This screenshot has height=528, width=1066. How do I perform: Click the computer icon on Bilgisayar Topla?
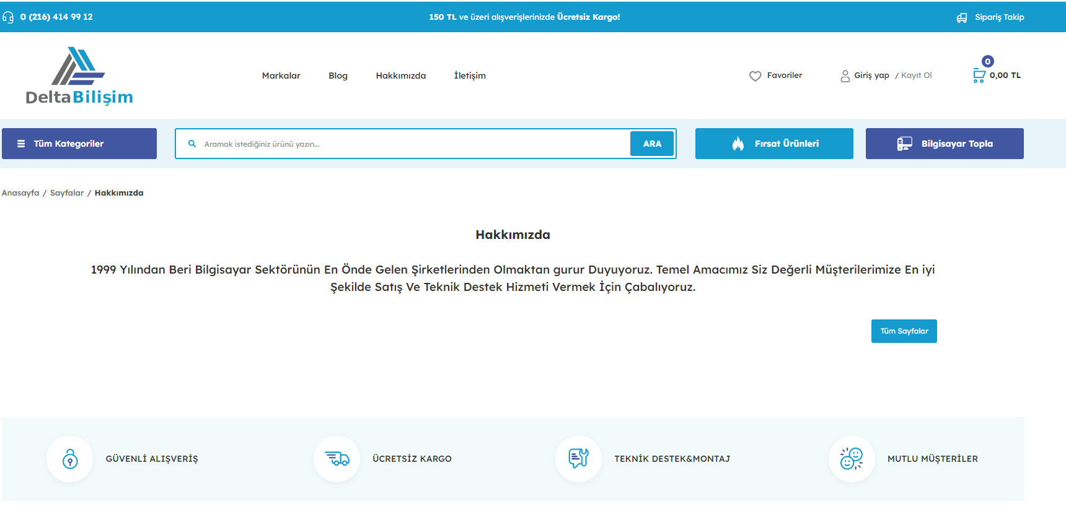904,144
